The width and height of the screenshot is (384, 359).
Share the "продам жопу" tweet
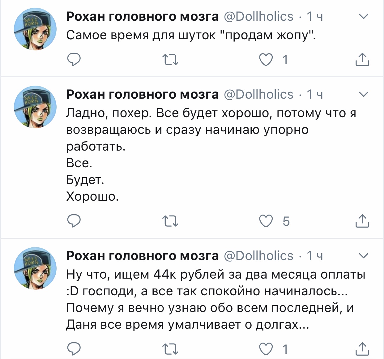(x=362, y=59)
